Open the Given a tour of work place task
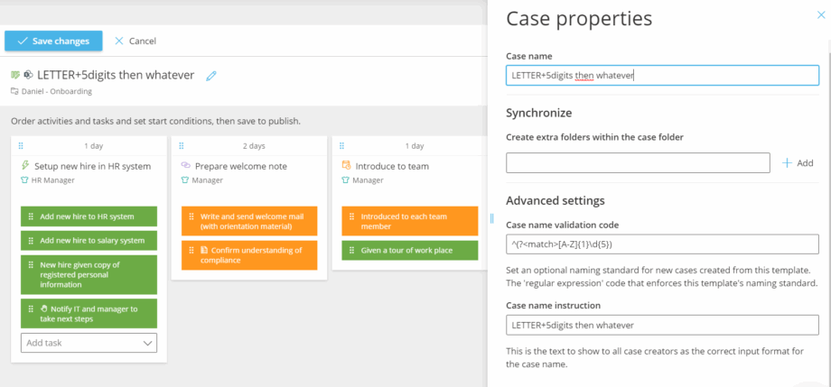831x387 pixels. tap(409, 250)
